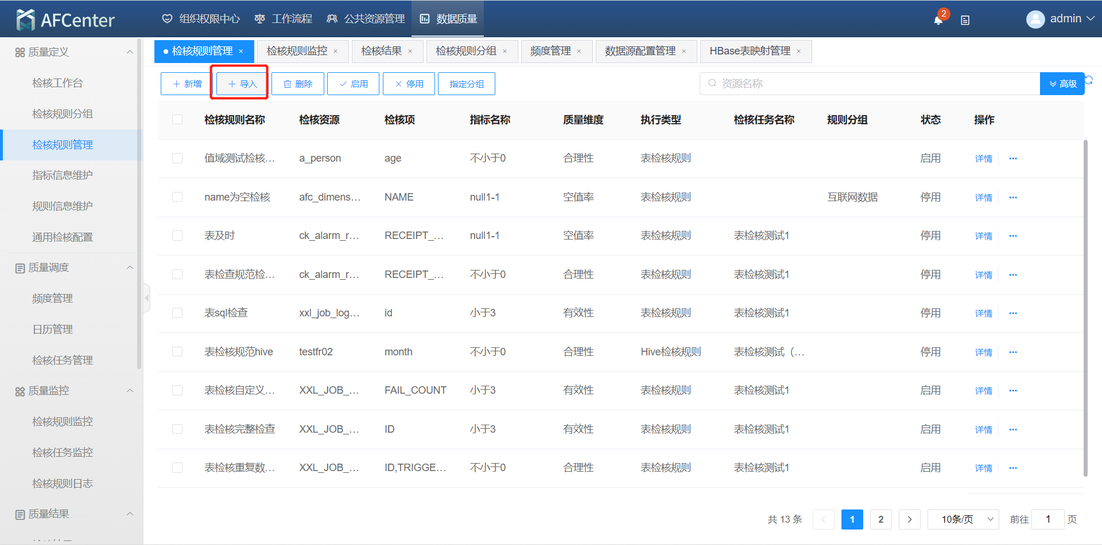
Task: Click the refresh icon beside advanced search
Action: [x=1089, y=81]
